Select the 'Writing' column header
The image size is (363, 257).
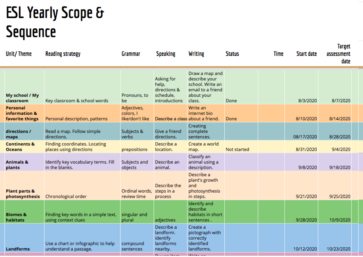(196, 53)
